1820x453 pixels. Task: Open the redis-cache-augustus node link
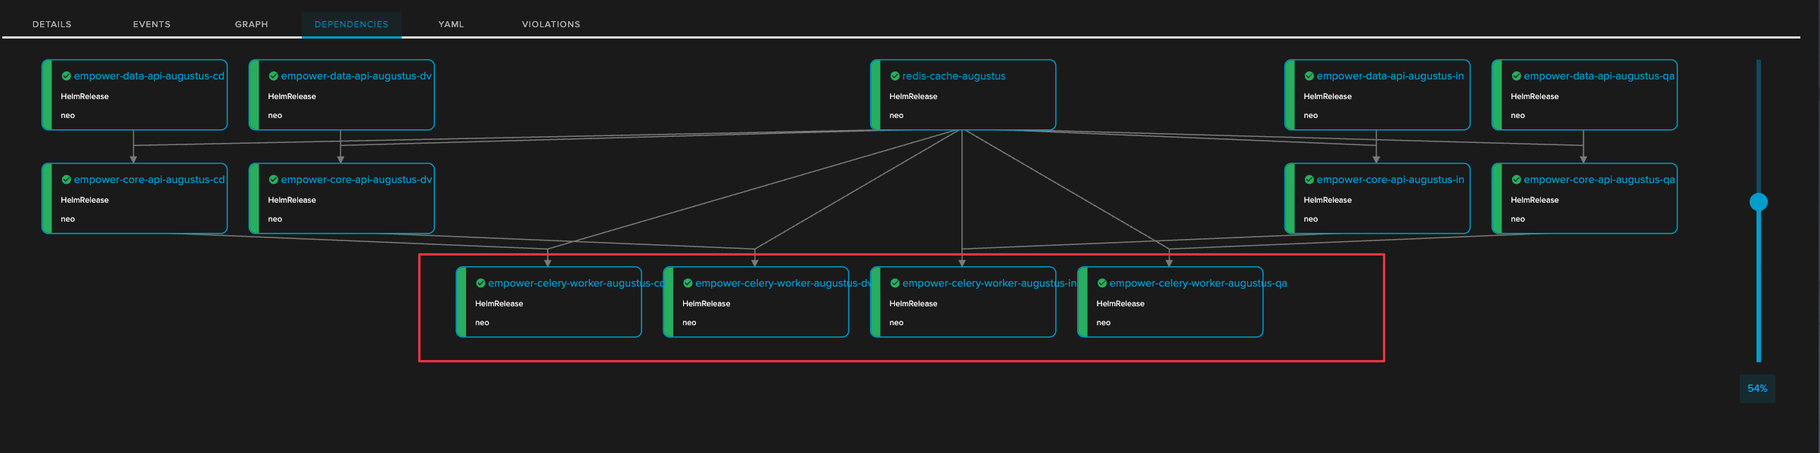(954, 76)
